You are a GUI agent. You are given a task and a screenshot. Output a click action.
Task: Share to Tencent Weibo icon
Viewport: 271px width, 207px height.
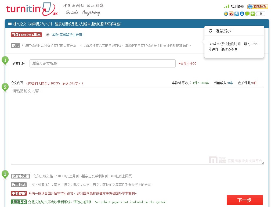pos(236,14)
